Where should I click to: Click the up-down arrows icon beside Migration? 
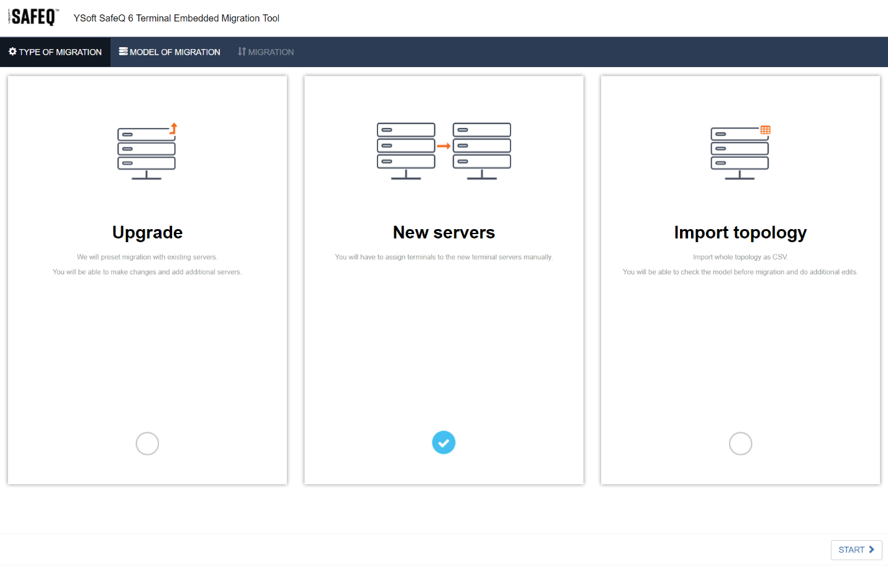point(242,52)
